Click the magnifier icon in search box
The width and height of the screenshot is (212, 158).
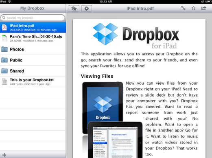[4, 18]
